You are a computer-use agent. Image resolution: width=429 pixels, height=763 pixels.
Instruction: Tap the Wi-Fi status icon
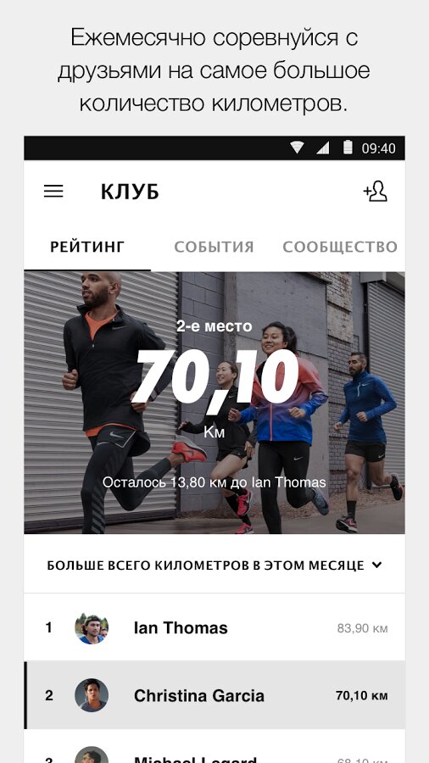pyautogui.click(x=297, y=148)
